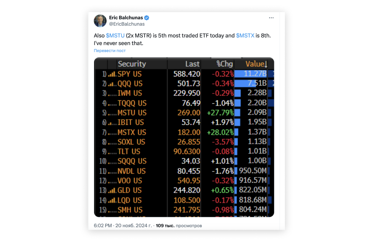Click the Last column header
This screenshot has height=242, width=373.
[192, 64]
